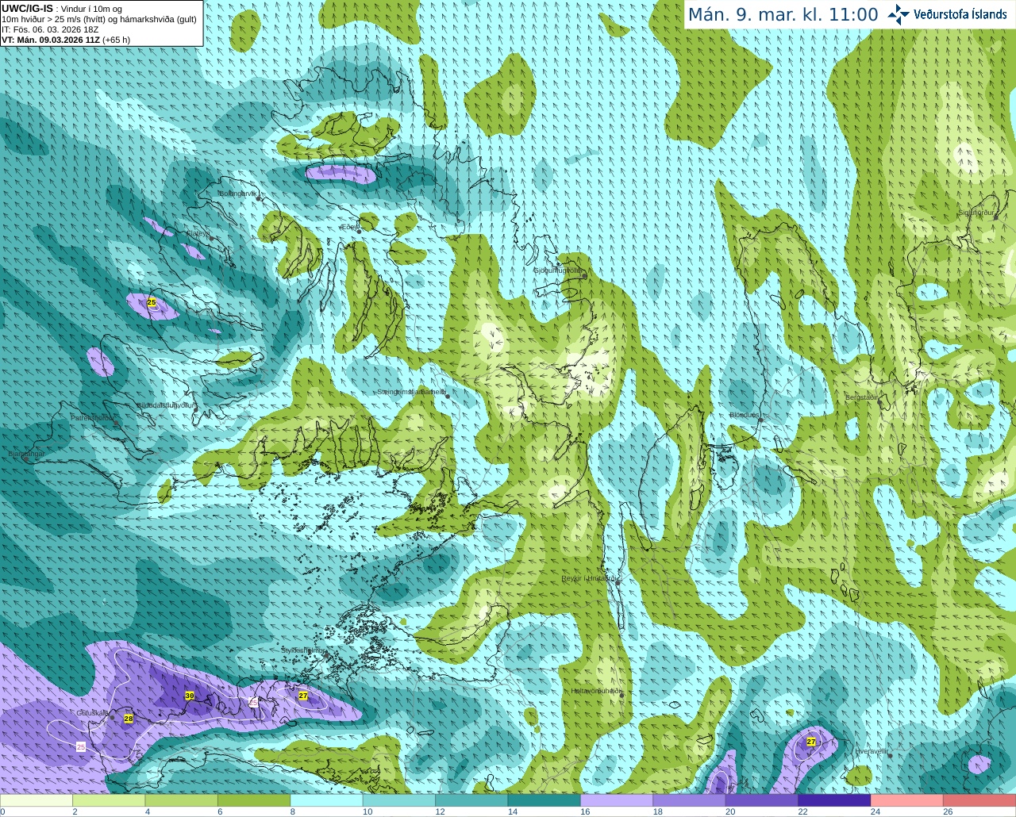The width and height of the screenshot is (1016, 817).
Task: Pick the lavender 16–18 legend swatch
Action: pyautogui.click(x=617, y=800)
